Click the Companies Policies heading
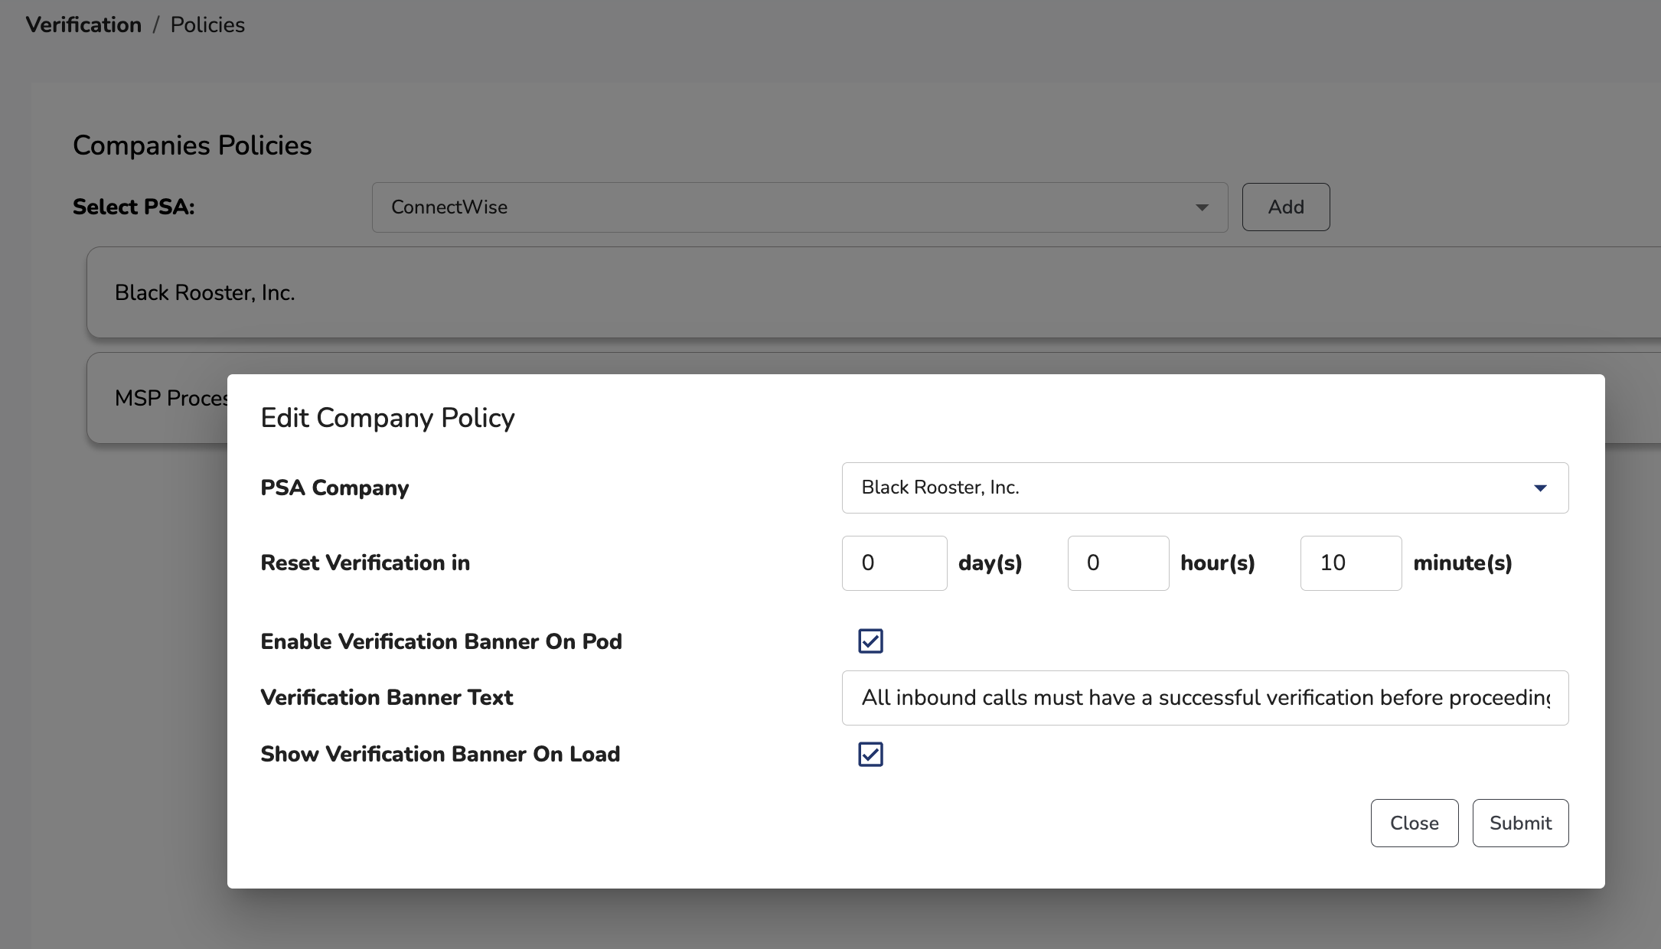 click(192, 145)
